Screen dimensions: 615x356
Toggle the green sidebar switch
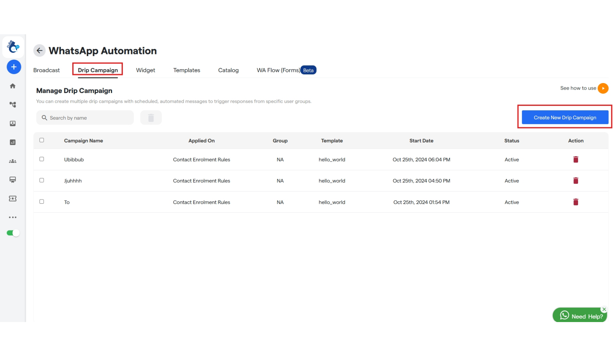click(13, 233)
